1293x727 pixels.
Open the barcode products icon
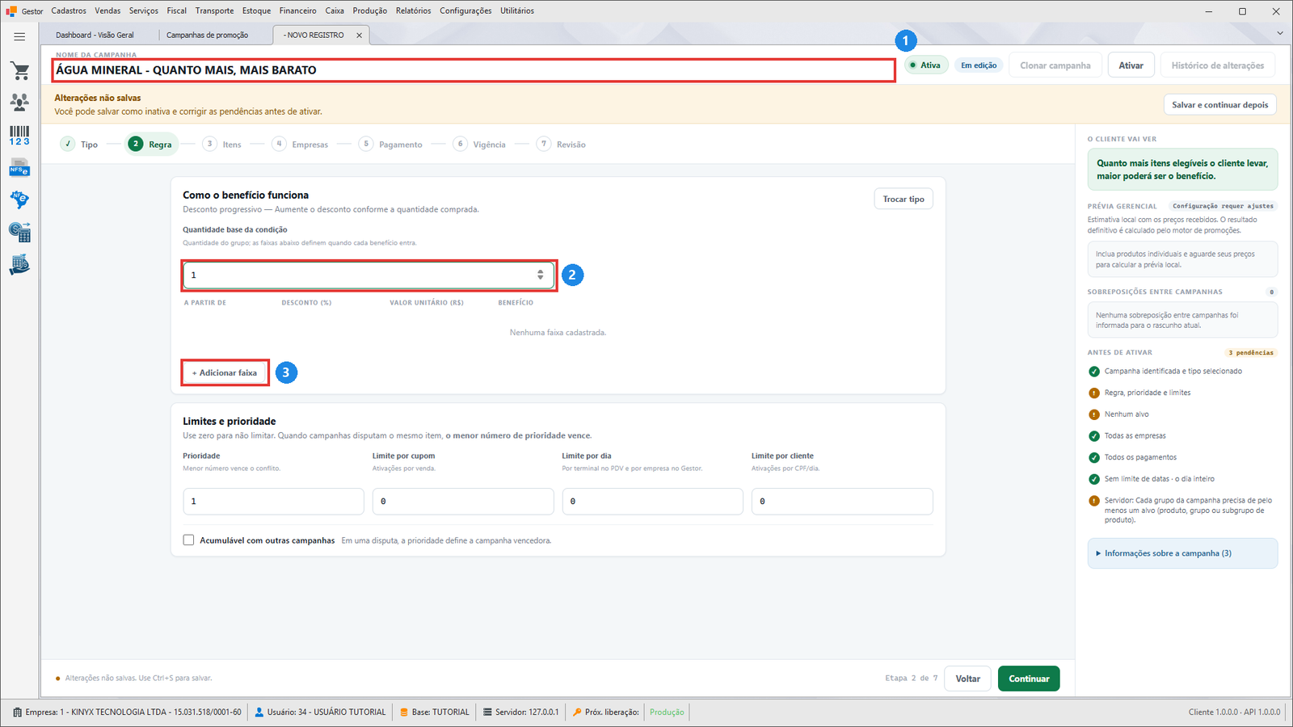click(19, 135)
